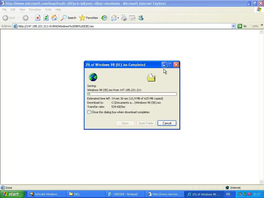Open the File menu

tap(4, 10)
